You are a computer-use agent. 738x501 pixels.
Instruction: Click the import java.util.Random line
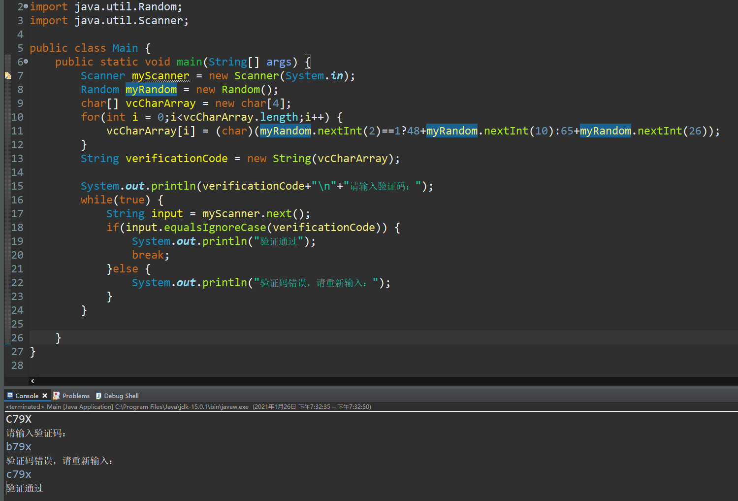click(x=106, y=7)
